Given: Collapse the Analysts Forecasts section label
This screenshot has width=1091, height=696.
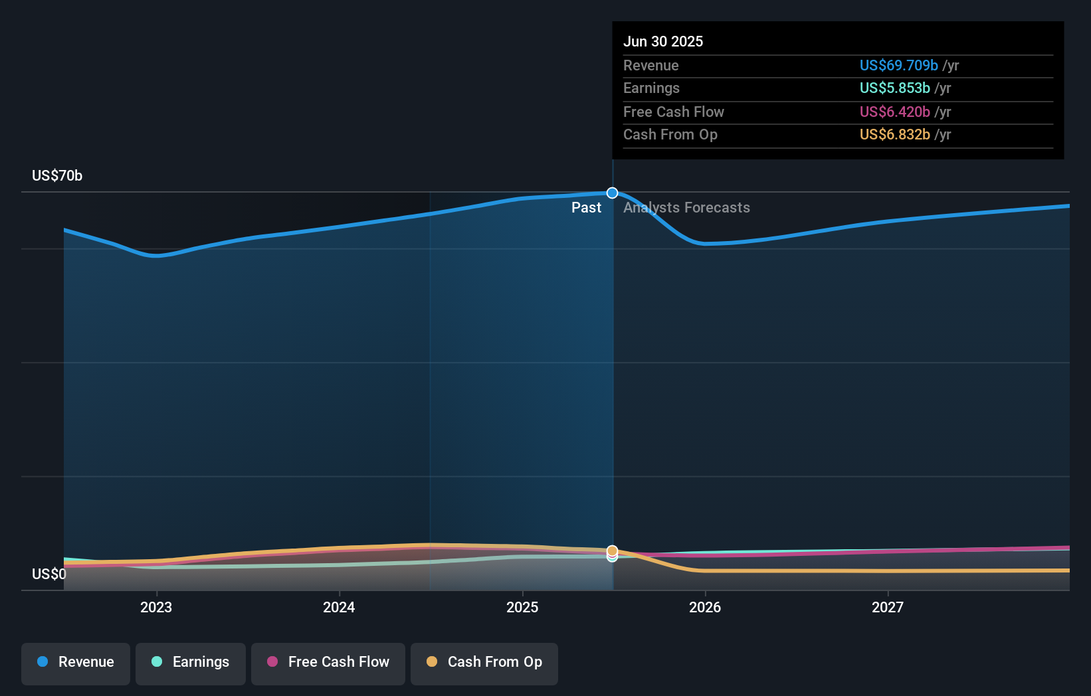Looking at the screenshot, I should 686,207.
